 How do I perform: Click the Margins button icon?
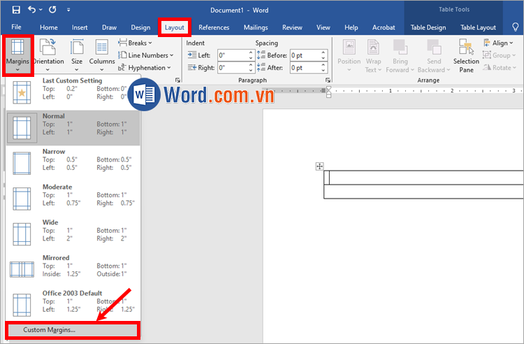tap(17, 47)
